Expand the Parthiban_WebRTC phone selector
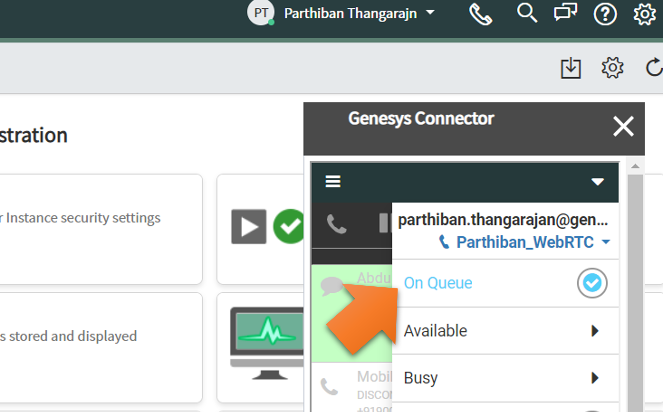Viewport: 663px width, 412px height. click(525, 242)
